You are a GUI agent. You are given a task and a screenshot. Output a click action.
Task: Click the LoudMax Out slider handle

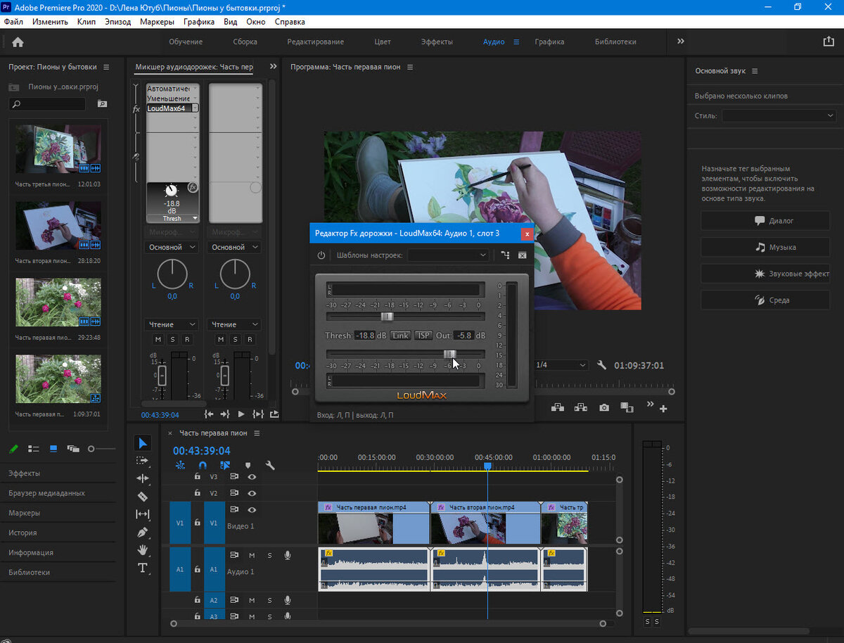click(x=450, y=354)
